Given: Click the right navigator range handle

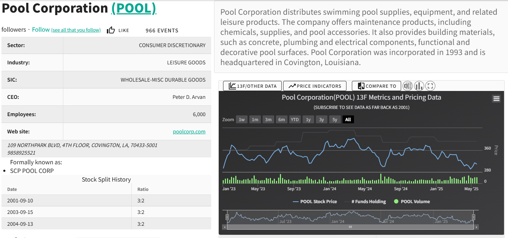Looking at the screenshot, I should [x=473, y=217].
